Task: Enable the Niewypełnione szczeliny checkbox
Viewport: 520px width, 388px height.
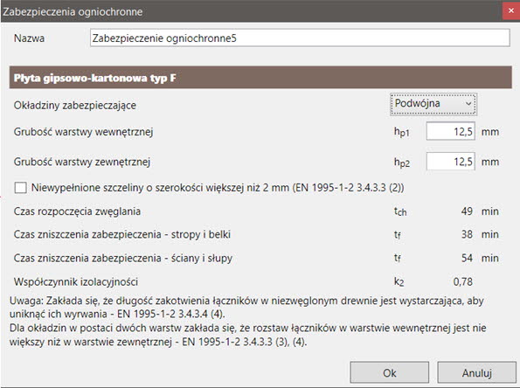Action: (21, 188)
